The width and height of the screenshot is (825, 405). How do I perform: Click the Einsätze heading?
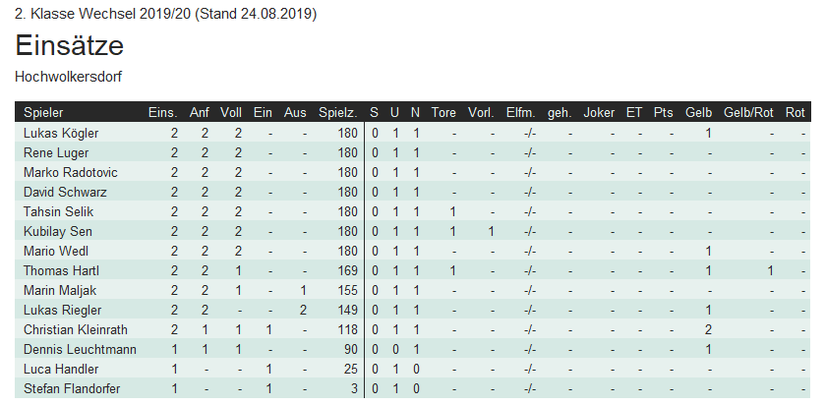pos(69,45)
